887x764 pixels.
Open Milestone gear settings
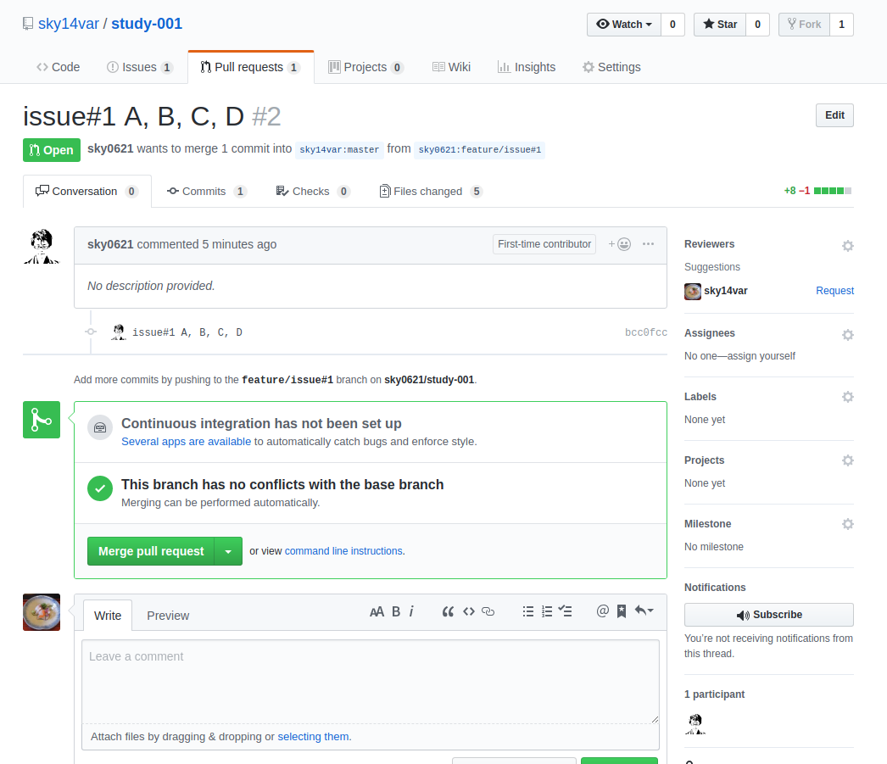847,524
